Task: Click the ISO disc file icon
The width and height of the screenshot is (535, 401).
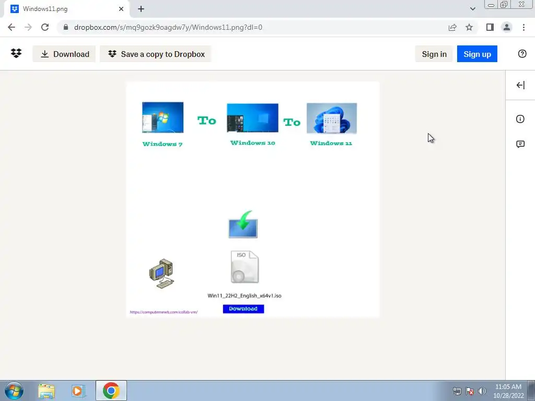Action: pos(245,267)
